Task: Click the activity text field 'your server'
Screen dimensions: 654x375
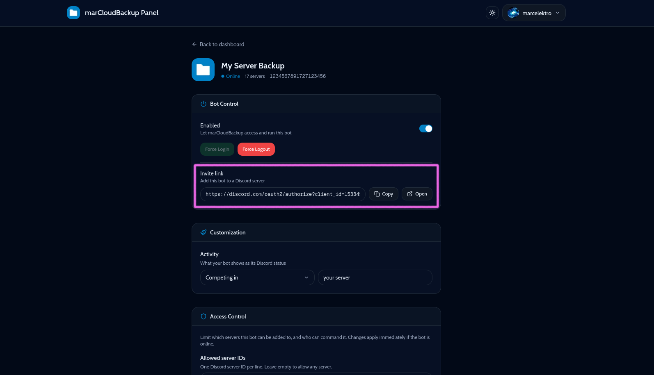Action: click(375, 277)
